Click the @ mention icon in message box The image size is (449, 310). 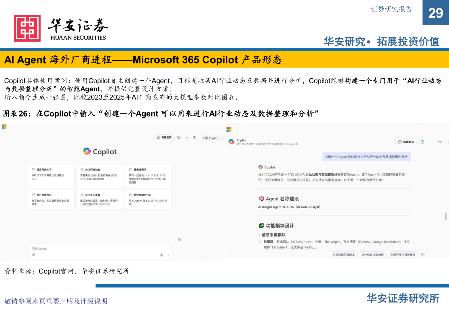tap(161, 255)
